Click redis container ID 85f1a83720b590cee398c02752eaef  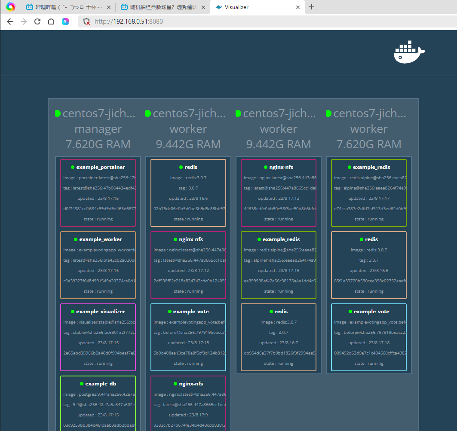pyautogui.click(x=371, y=281)
